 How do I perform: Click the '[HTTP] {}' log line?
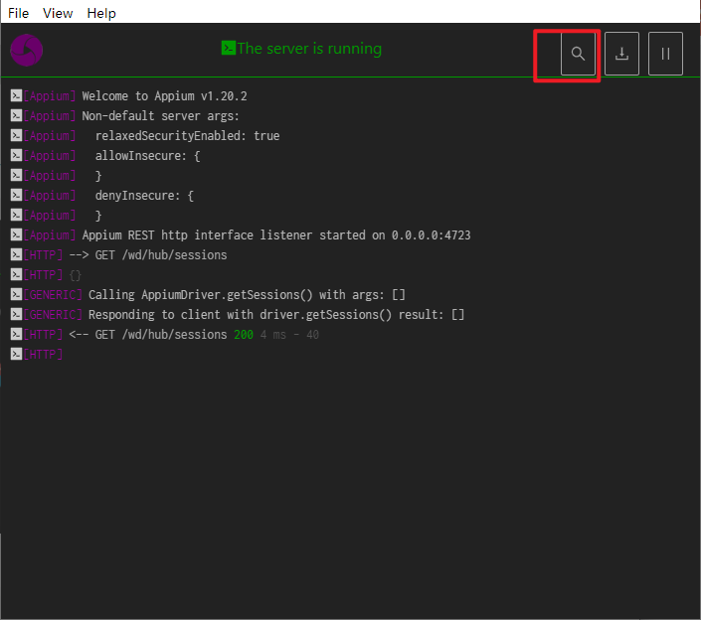click(x=46, y=275)
